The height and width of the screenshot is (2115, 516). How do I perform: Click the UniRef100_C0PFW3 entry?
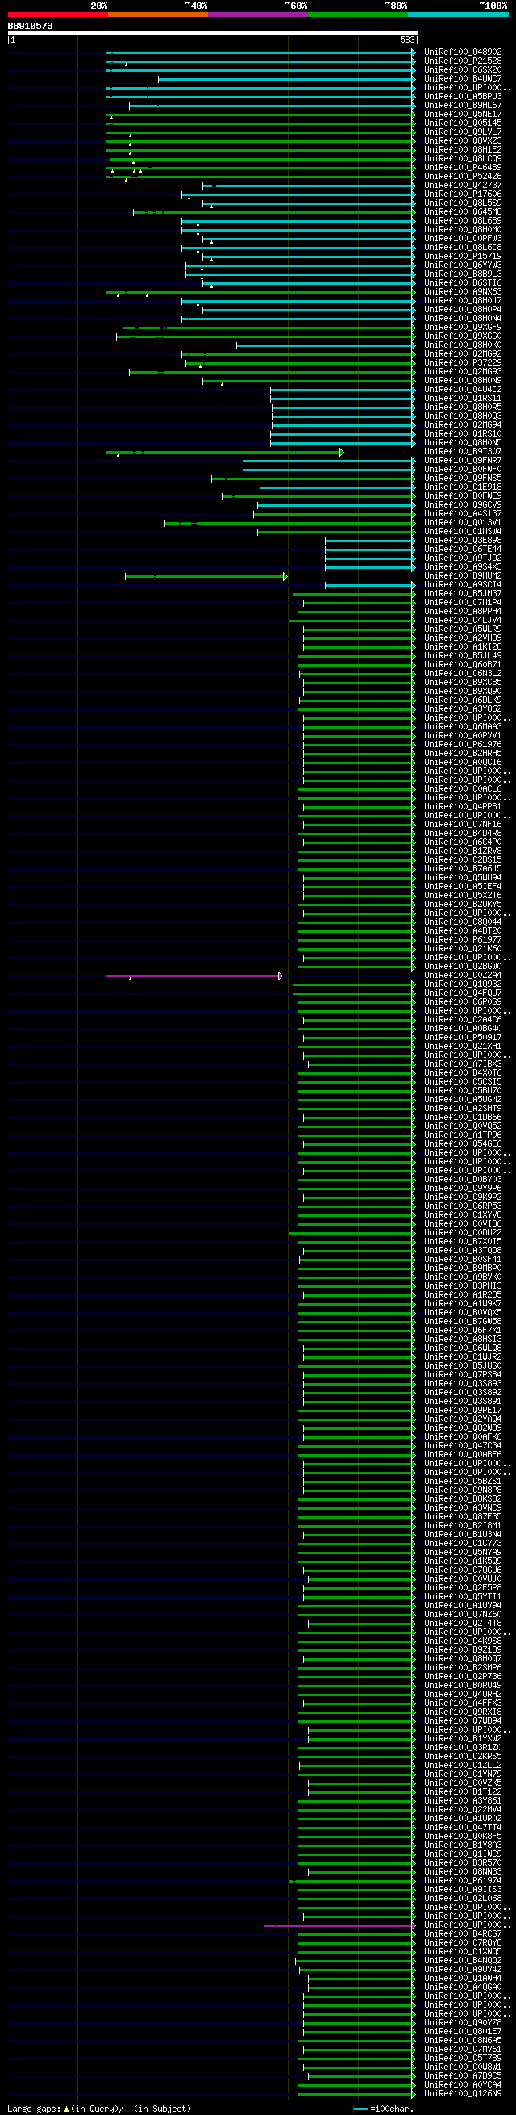click(463, 239)
